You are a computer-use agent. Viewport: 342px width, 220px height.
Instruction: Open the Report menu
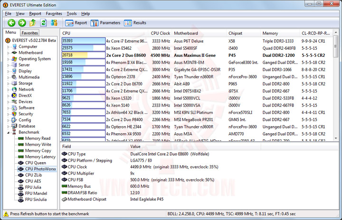(35, 14)
